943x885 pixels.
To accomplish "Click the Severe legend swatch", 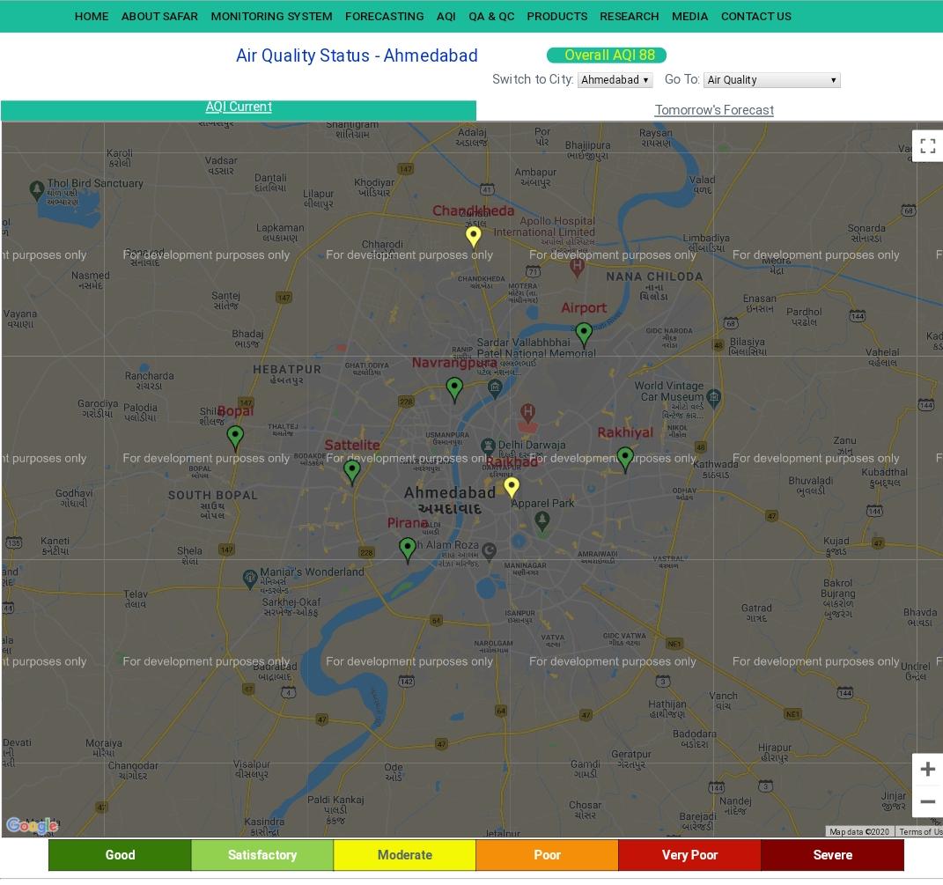I will click(x=832, y=855).
